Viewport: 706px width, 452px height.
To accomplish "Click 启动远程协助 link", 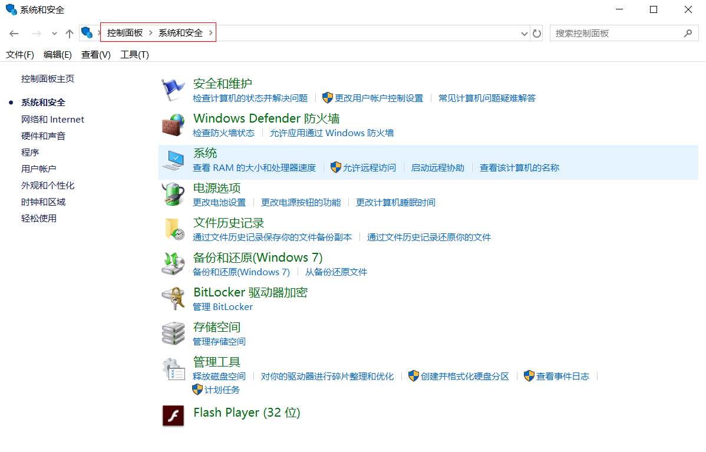I will [x=438, y=168].
